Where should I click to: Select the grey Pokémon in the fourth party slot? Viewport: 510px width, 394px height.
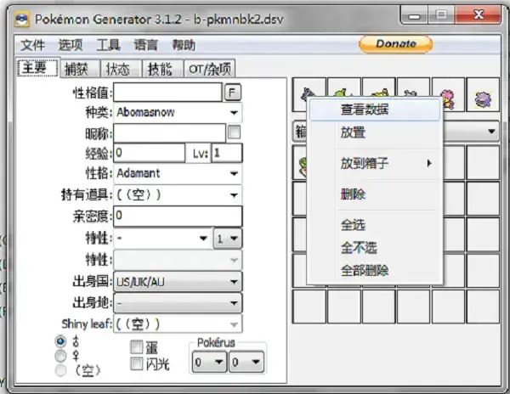411,93
